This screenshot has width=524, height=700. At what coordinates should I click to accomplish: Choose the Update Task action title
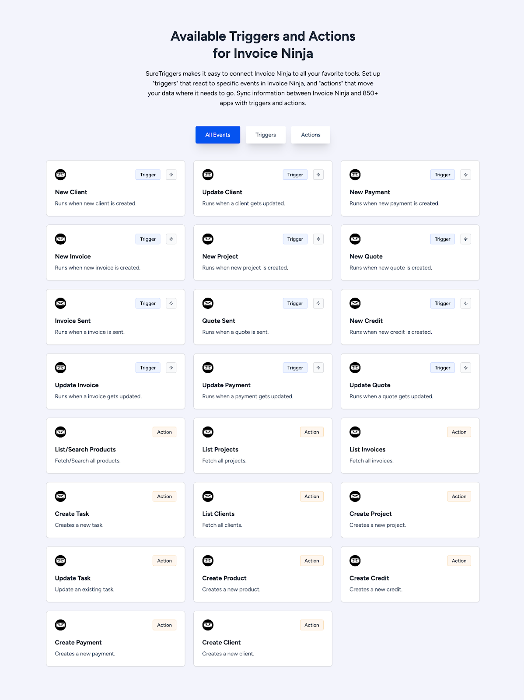[73, 578]
